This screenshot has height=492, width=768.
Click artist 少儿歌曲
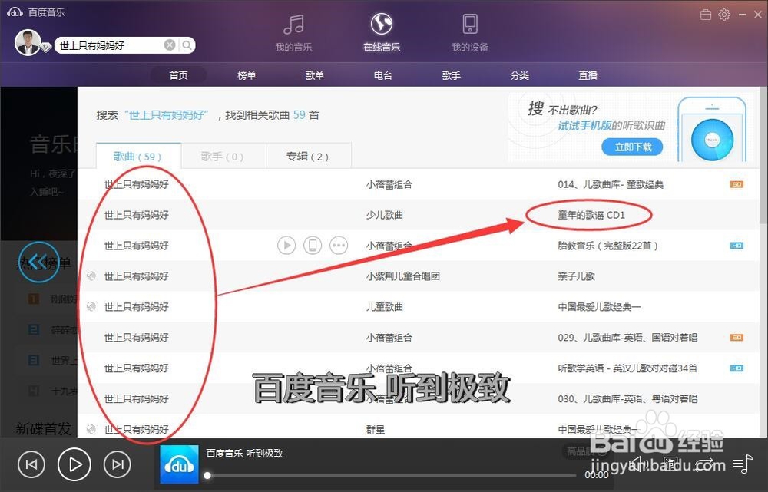pyautogui.click(x=385, y=215)
